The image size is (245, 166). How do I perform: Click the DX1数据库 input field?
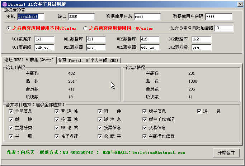[96, 39]
